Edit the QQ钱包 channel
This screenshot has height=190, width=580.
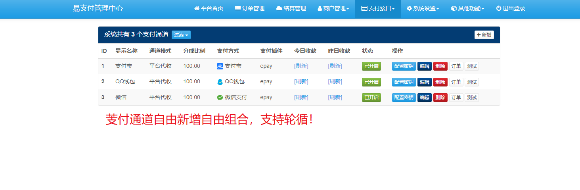[x=425, y=82]
